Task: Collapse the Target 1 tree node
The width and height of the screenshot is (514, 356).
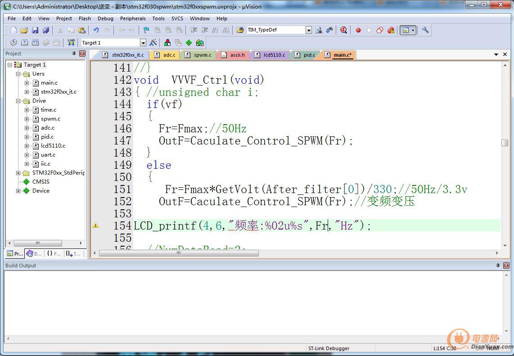Action: (x=10, y=65)
